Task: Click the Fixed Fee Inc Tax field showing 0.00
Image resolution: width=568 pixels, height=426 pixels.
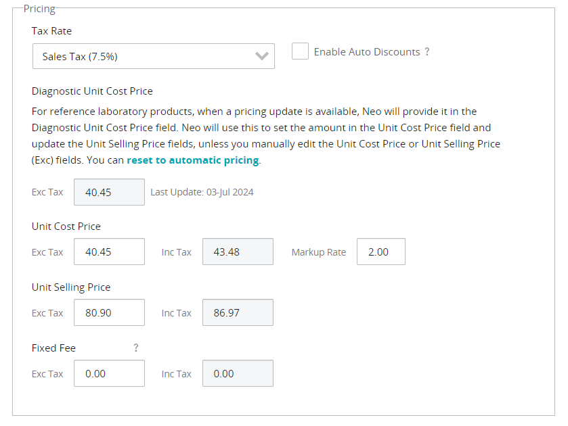Action: click(238, 373)
